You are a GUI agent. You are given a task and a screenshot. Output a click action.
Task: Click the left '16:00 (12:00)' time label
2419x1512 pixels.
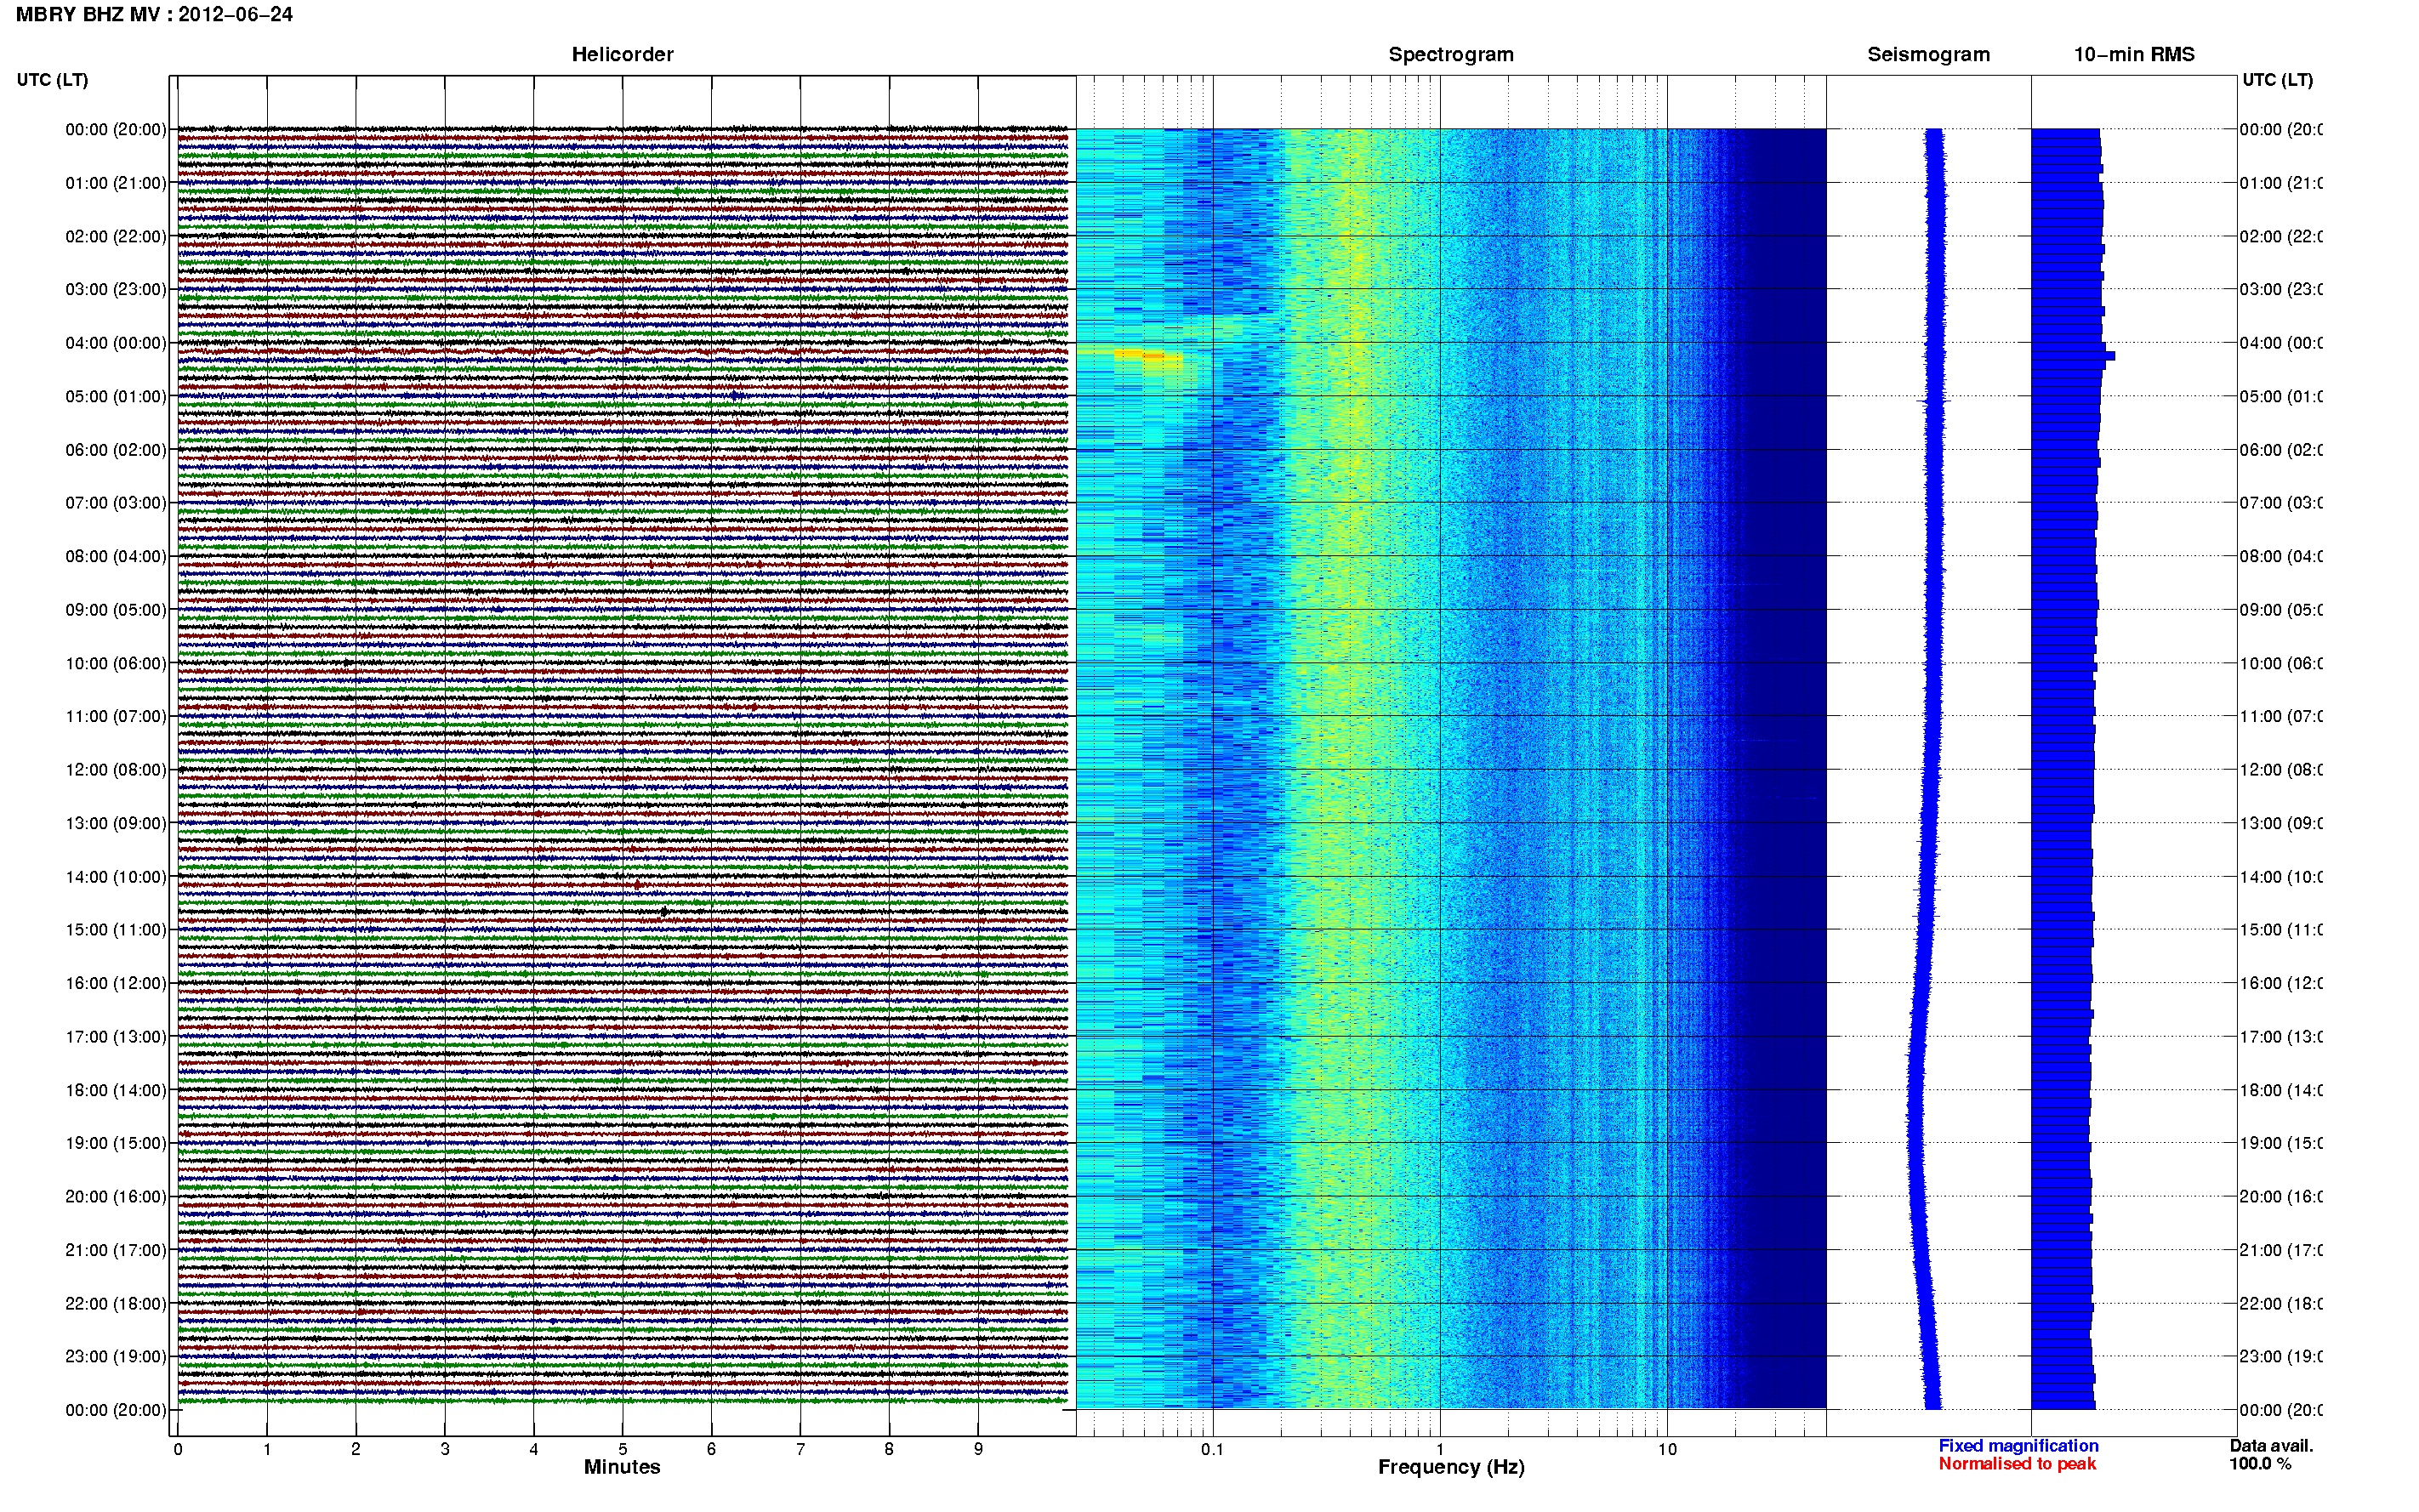point(116,984)
